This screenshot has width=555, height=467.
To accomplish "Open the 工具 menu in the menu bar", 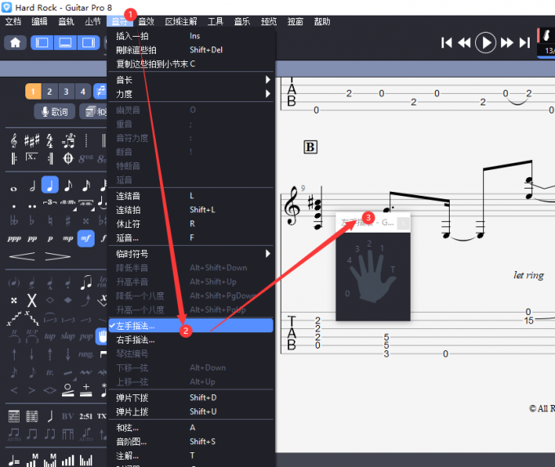I will pos(215,21).
